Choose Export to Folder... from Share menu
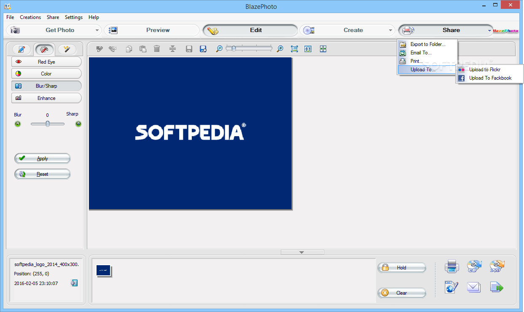This screenshot has width=524, height=312. click(x=427, y=44)
